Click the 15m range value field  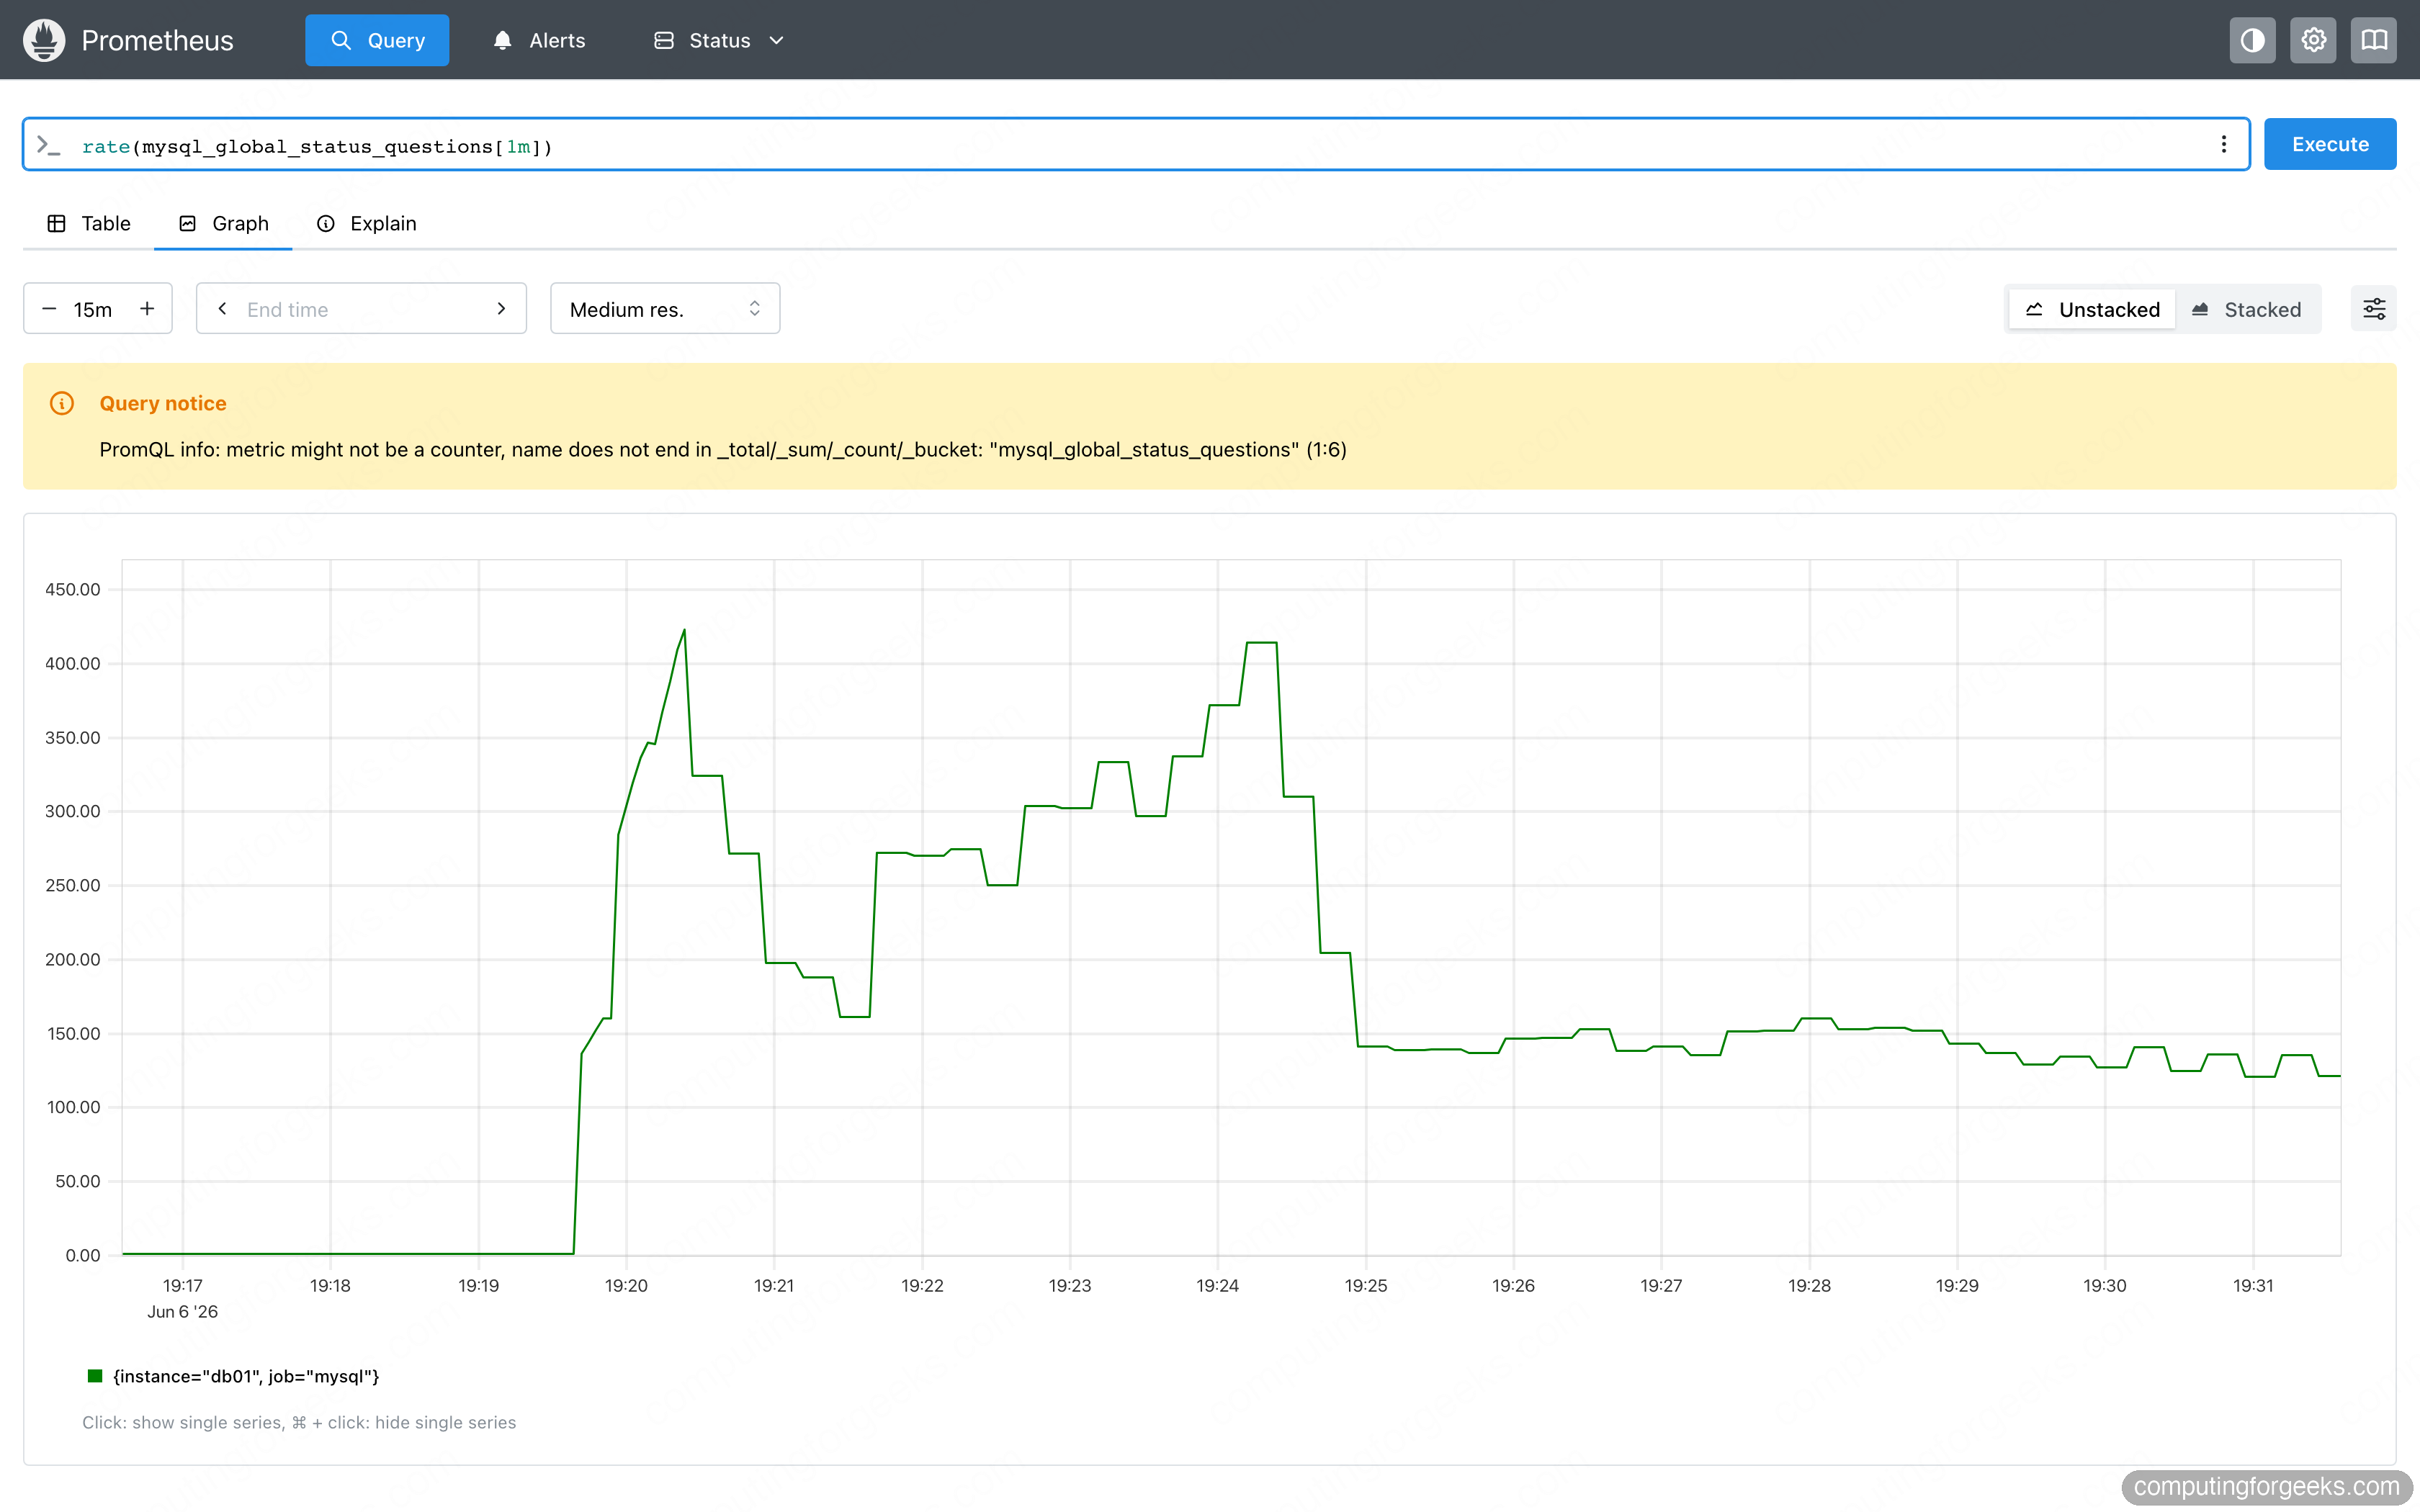(x=94, y=309)
